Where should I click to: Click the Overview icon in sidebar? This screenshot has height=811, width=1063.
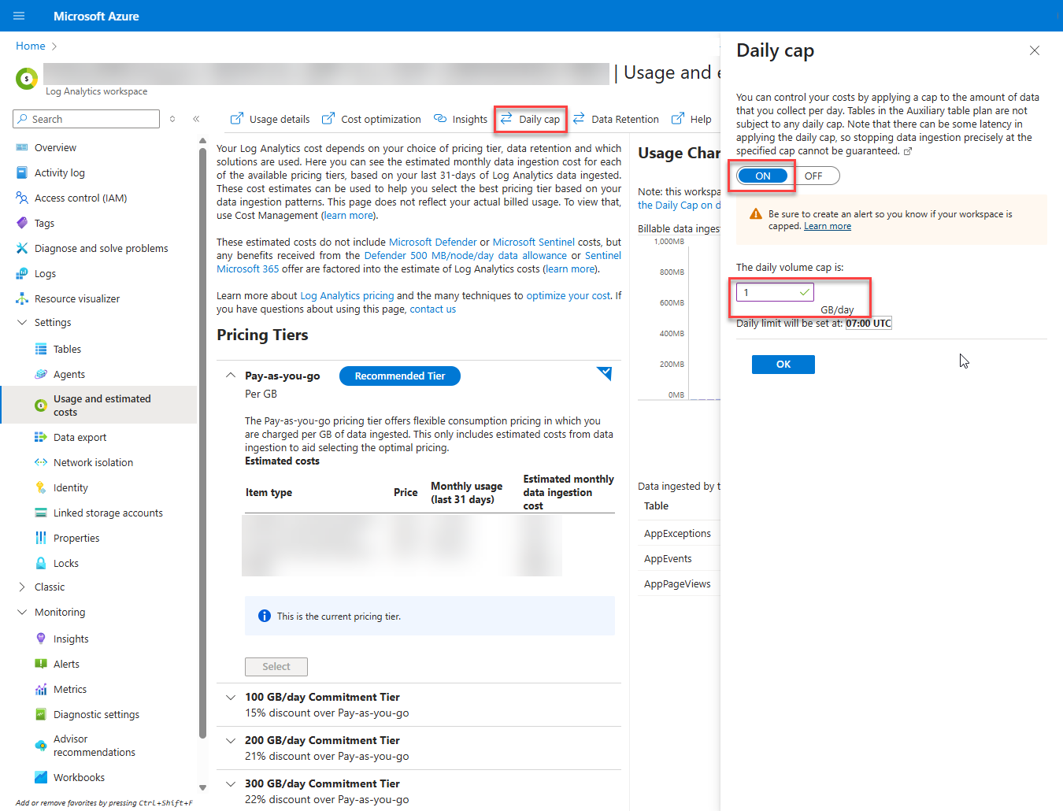pos(22,147)
